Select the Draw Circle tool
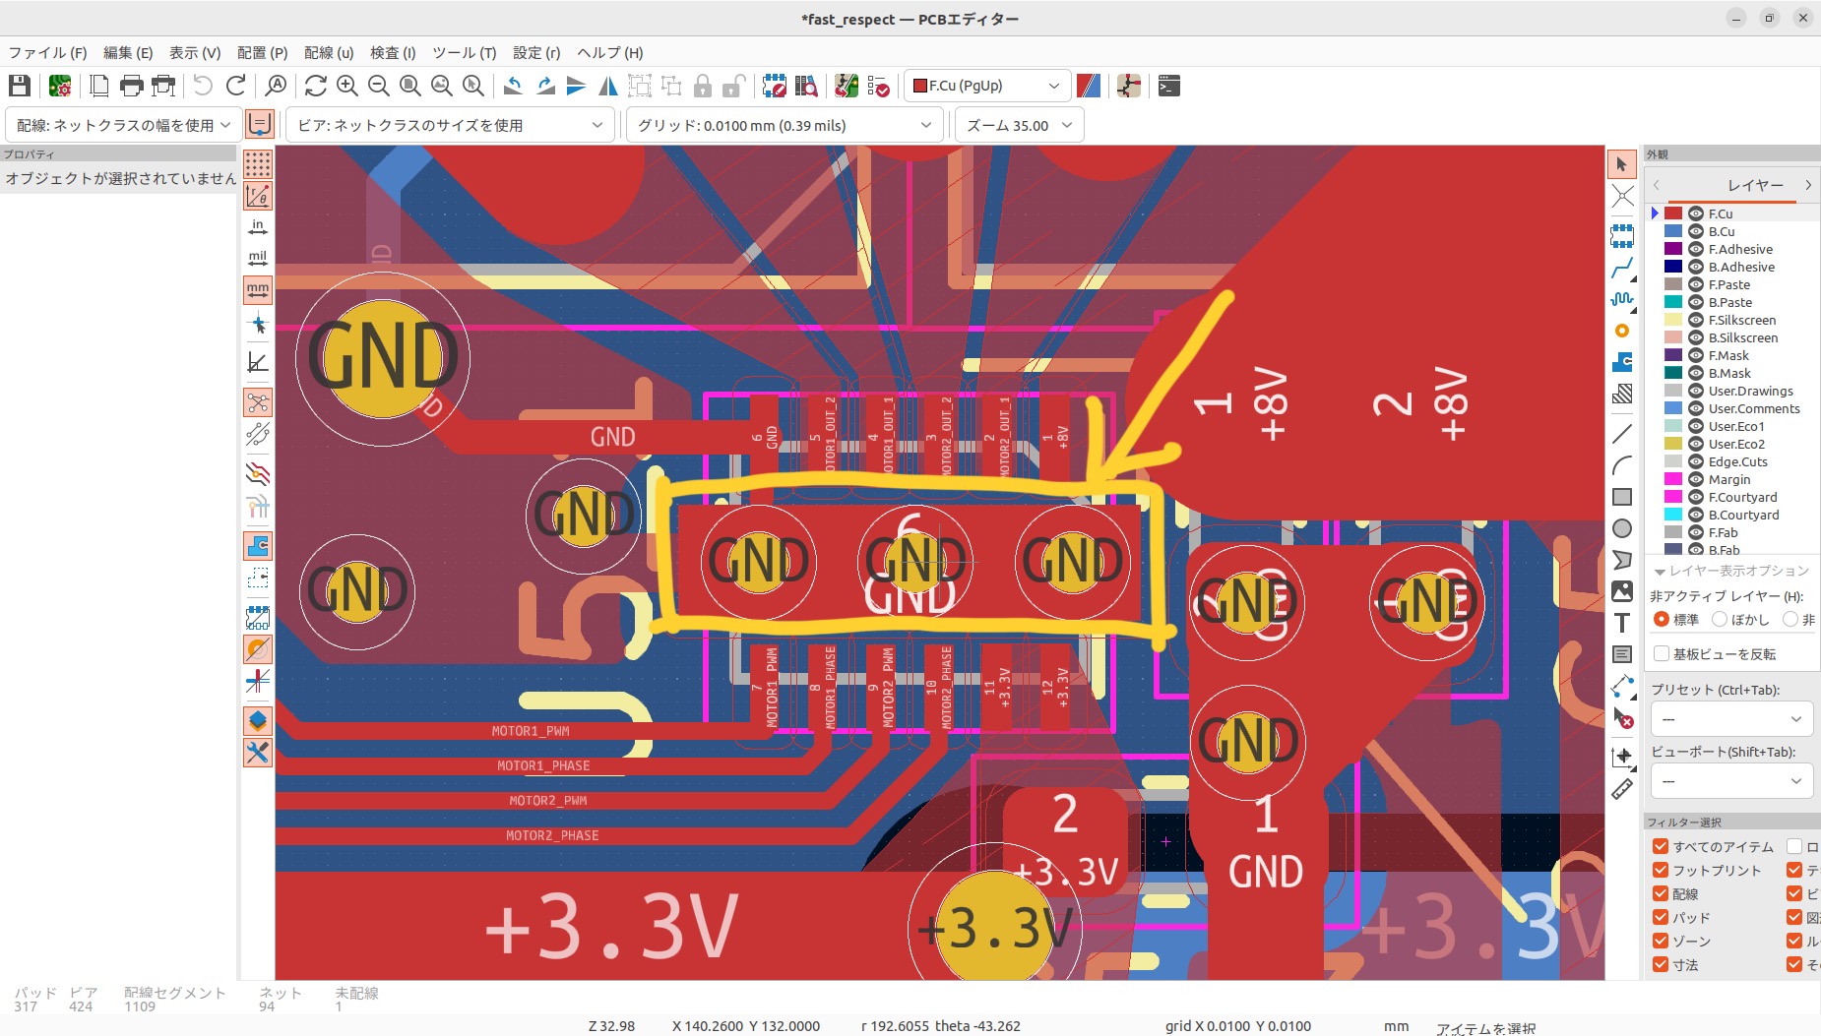 pos(1622,528)
